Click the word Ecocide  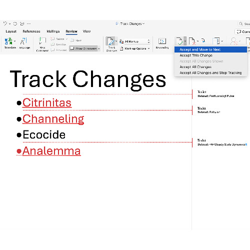(44, 134)
